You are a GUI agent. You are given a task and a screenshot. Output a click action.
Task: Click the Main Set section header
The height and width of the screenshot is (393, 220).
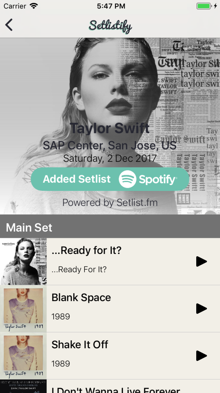tap(110, 226)
